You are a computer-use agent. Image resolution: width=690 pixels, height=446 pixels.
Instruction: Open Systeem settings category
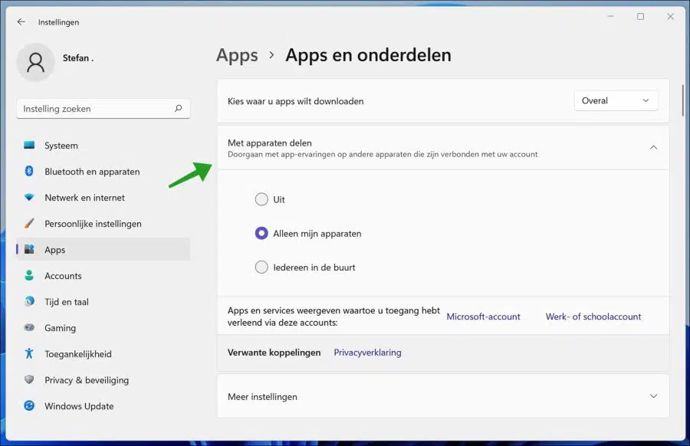tap(103, 145)
